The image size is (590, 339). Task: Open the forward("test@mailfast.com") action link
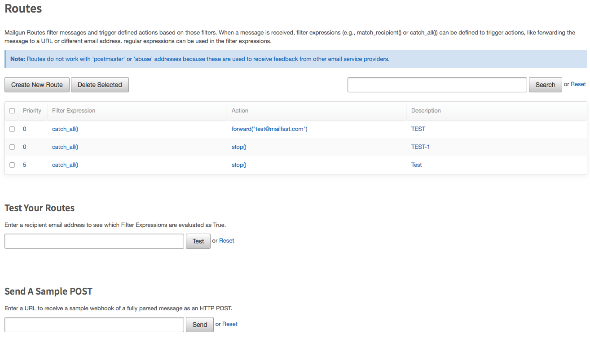click(x=269, y=129)
